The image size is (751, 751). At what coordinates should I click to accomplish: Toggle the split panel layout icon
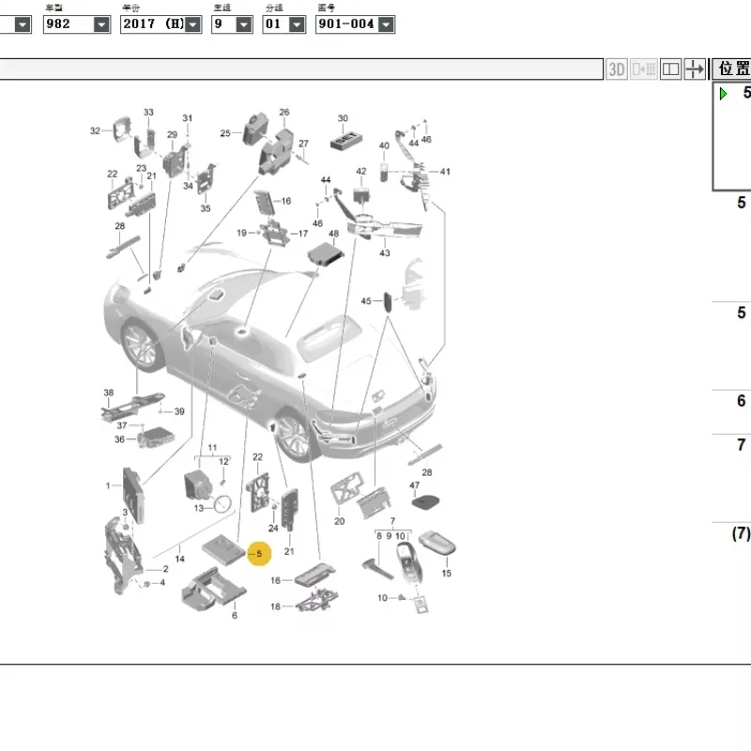(x=670, y=69)
